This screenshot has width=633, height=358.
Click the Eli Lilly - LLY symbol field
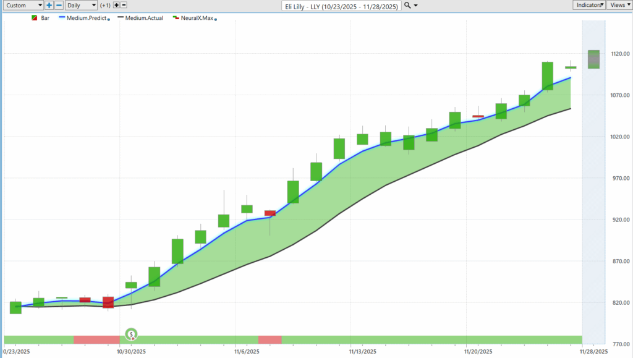coord(341,6)
